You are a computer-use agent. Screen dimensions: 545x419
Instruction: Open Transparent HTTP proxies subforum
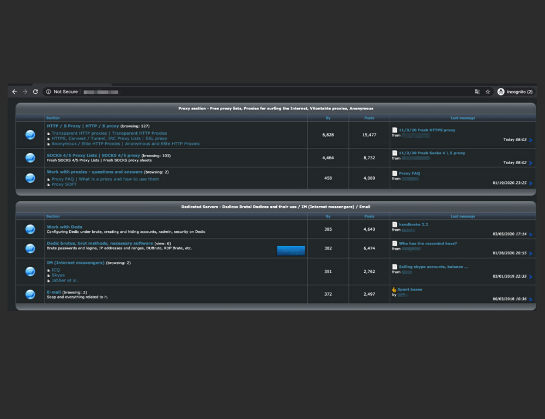pos(79,133)
